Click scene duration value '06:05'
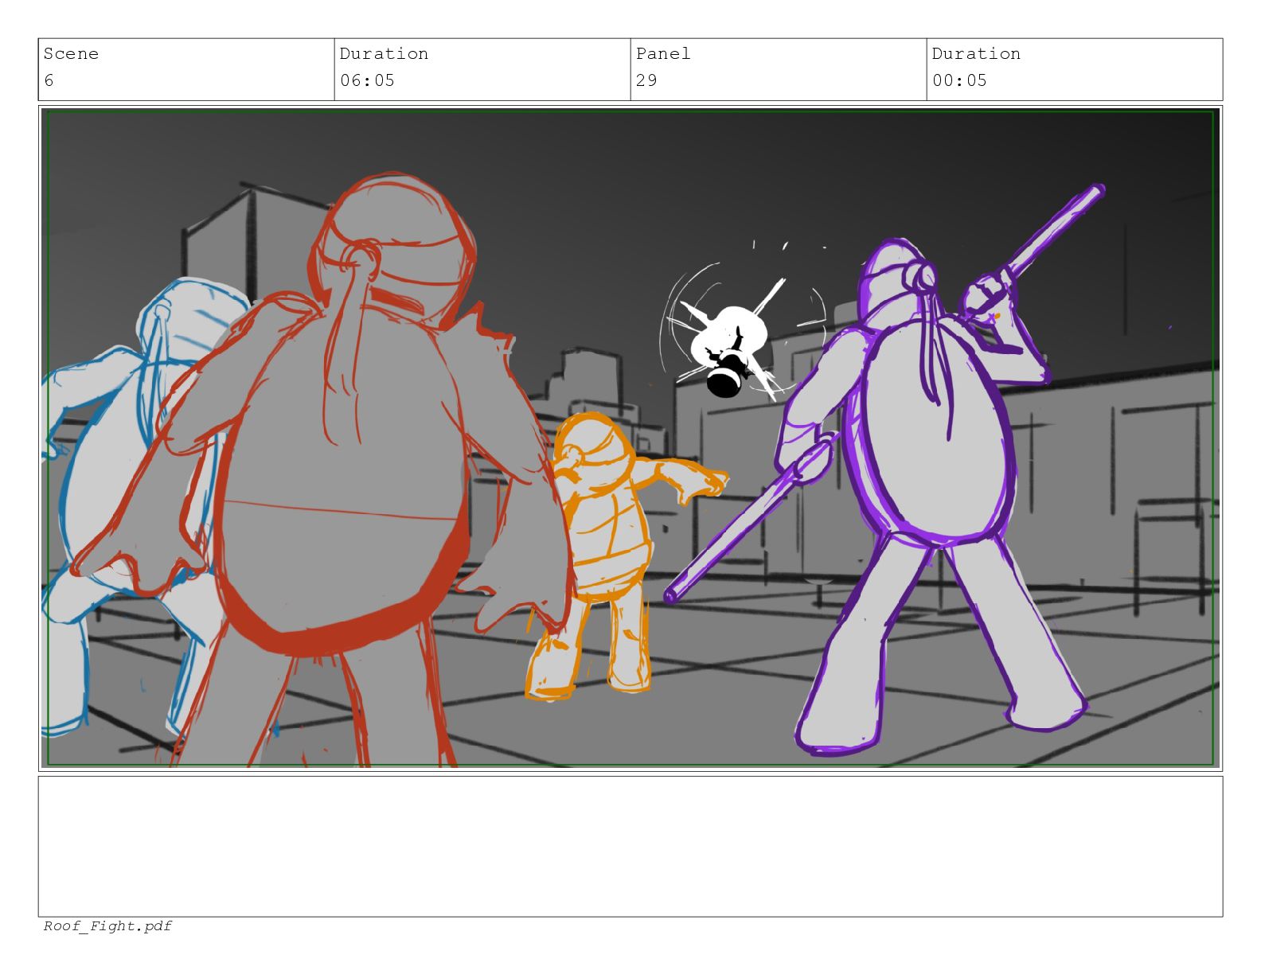Viewport: 1261px width, 974px height. coord(367,80)
